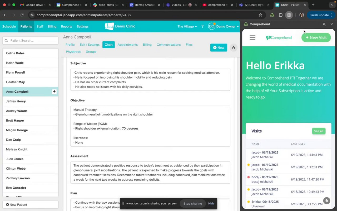337x211 pixels.
Task: Open Billing in the Jane top navigation
Action: [52, 26]
